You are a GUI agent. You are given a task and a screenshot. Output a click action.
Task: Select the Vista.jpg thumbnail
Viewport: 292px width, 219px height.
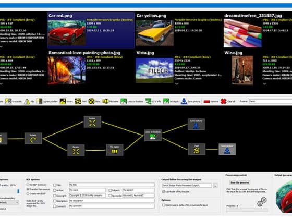point(154,70)
